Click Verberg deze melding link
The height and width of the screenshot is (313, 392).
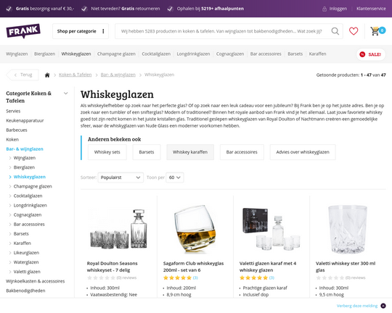point(357,306)
